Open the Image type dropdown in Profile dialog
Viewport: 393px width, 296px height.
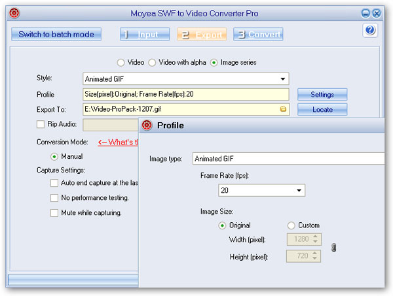pos(288,159)
